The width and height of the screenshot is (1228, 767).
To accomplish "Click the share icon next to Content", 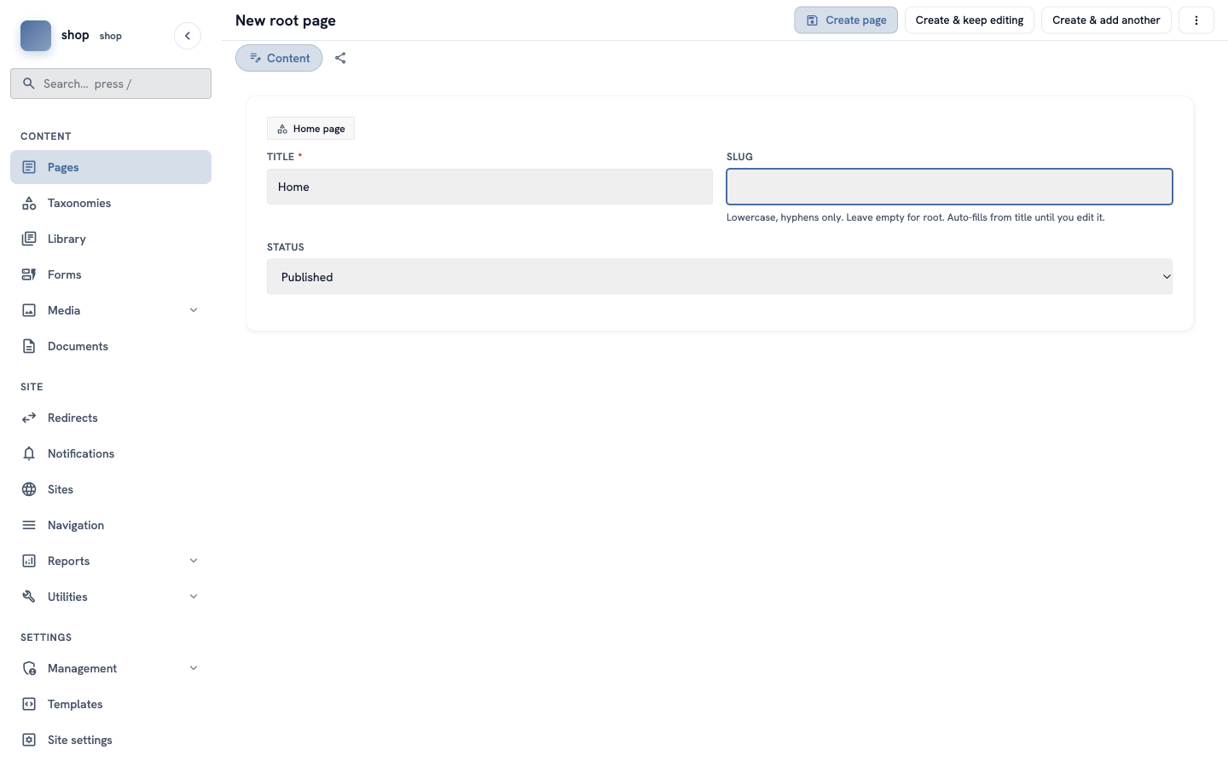I will [340, 58].
